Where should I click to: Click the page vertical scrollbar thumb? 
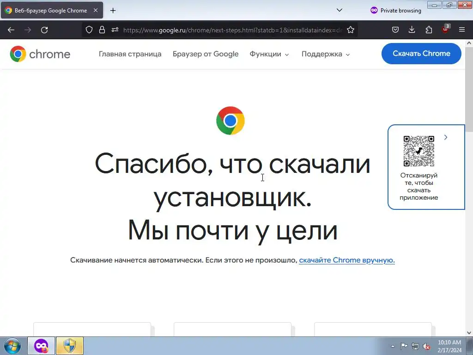click(x=469, y=89)
